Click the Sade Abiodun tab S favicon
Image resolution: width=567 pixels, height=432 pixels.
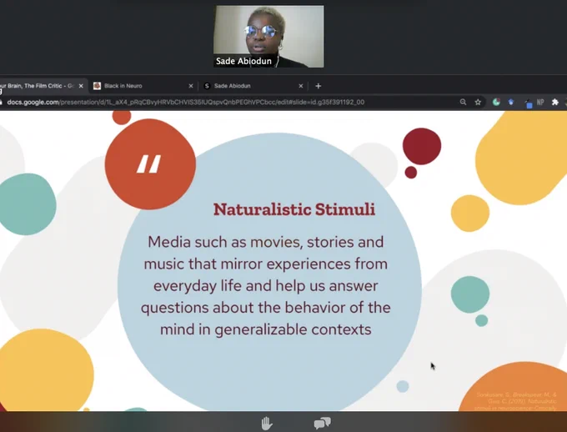207,86
